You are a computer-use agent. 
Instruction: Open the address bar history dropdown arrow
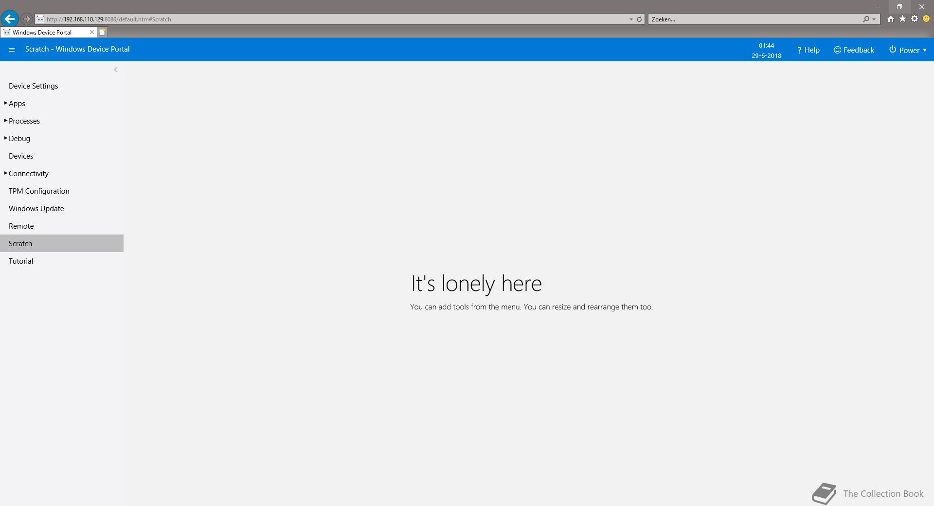point(631,19)
